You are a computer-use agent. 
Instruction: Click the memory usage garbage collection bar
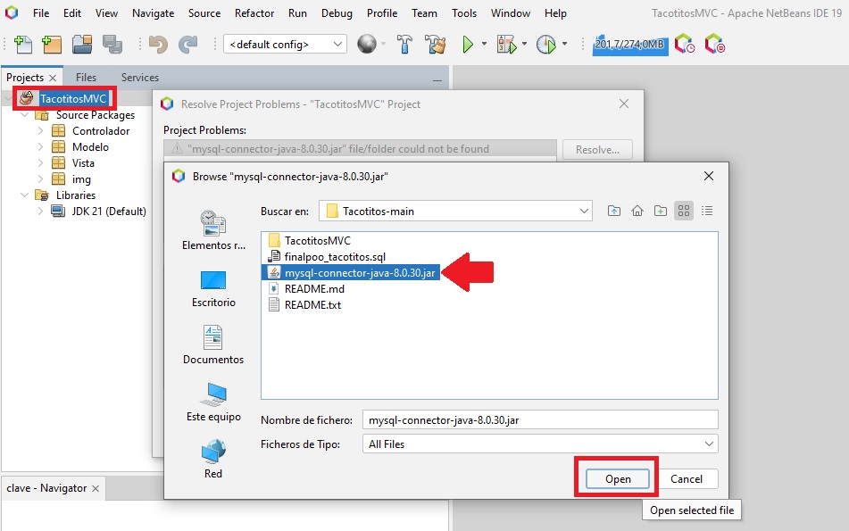click(x=630, y=45)
